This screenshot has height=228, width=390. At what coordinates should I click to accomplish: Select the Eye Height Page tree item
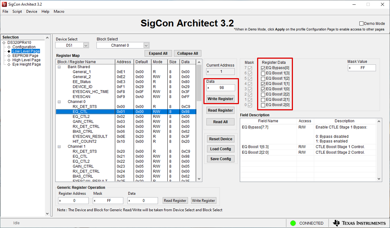click(x=27, y=64)
